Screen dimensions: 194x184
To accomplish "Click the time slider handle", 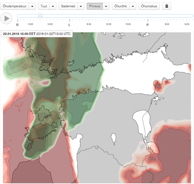I will (40, 16).
